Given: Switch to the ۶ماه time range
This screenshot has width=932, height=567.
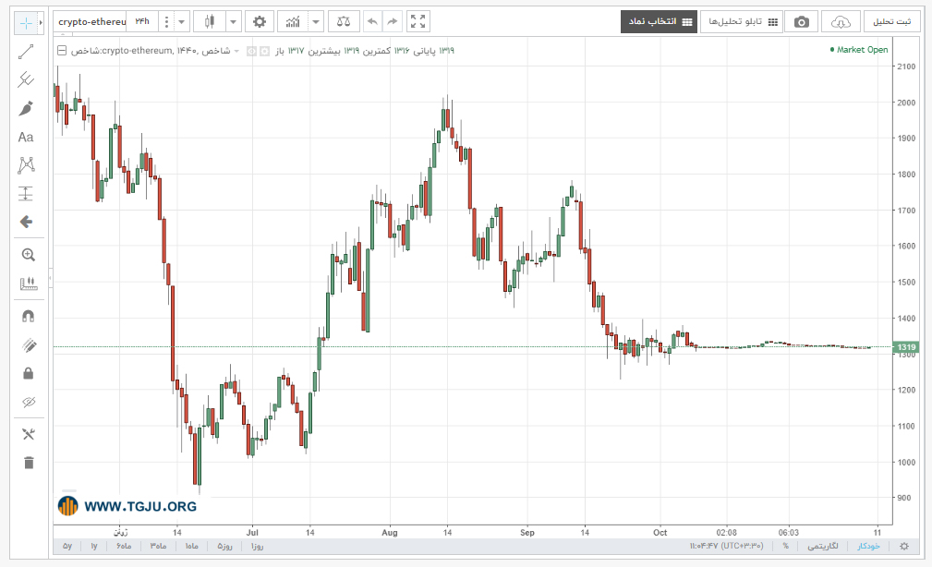Looking at the screenshot, I should coord(124,546).
